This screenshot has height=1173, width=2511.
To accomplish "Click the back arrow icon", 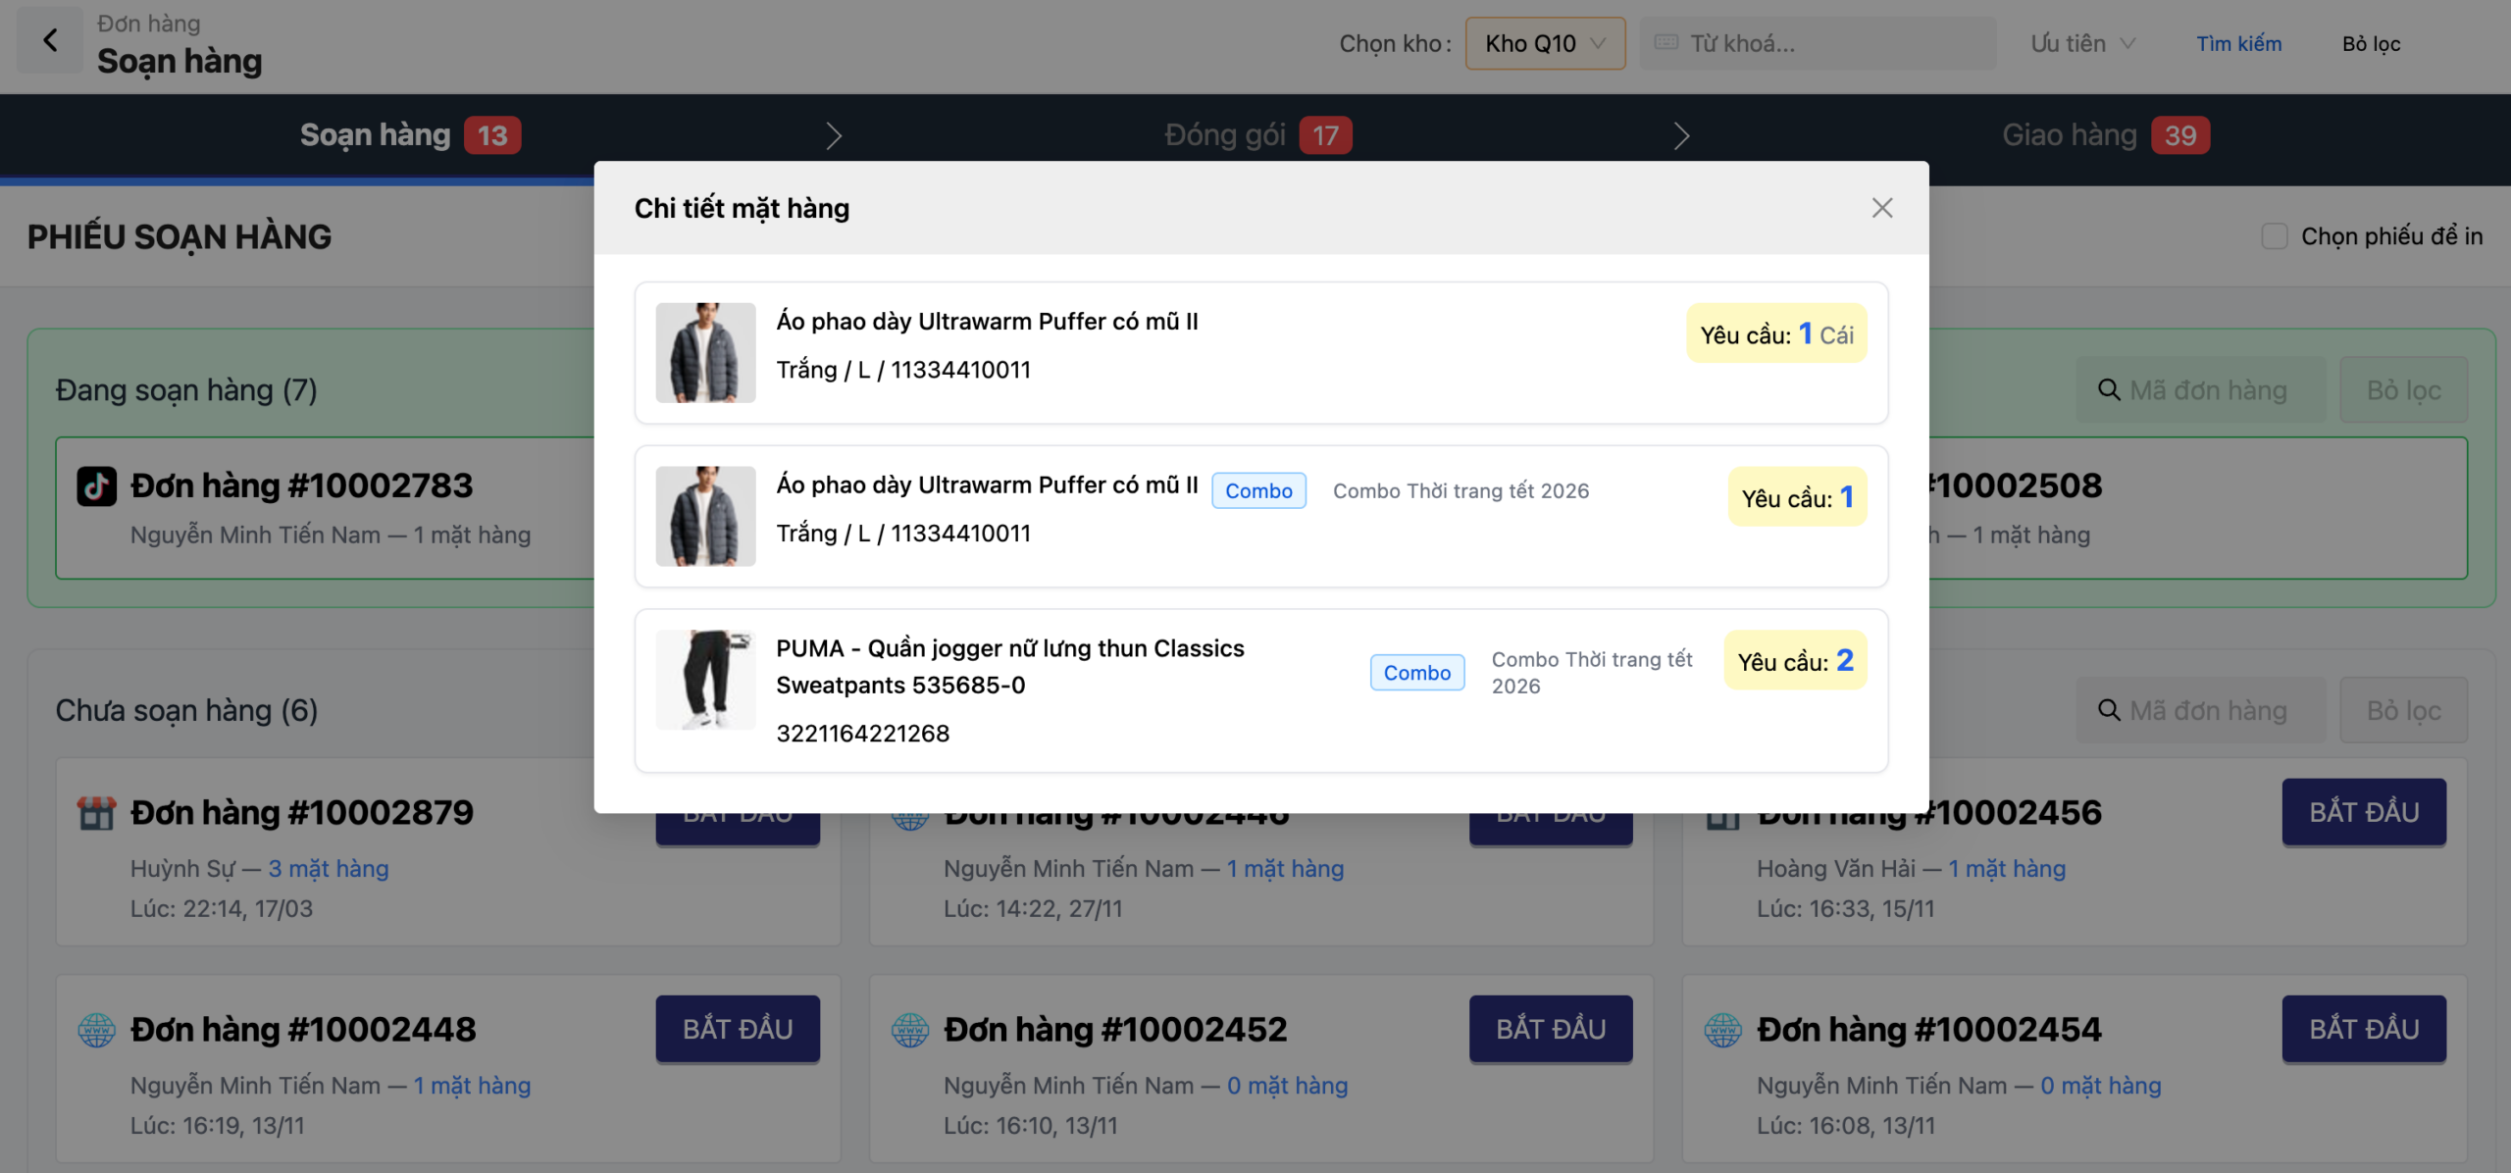I will coord(50,40).
